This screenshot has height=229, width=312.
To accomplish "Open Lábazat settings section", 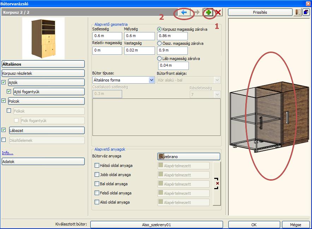I will (x=47, y=131).
